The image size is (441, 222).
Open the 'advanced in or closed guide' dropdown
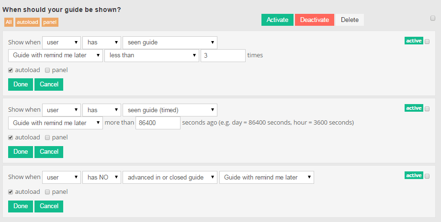170,178
